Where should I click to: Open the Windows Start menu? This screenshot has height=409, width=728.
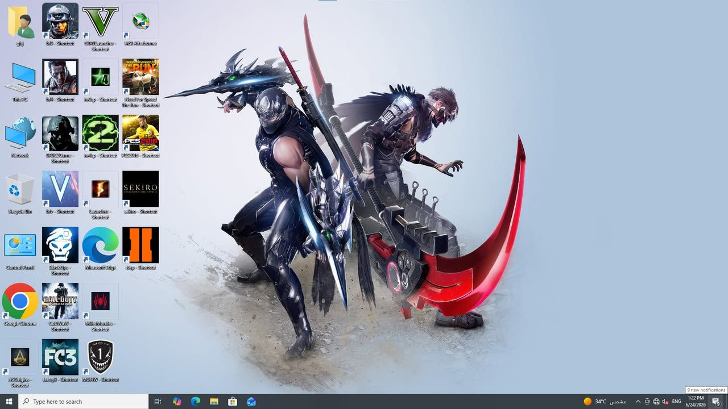(9, 402)
